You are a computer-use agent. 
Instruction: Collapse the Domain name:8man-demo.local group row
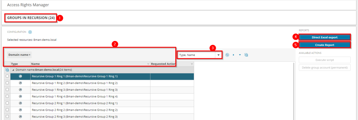coord(13,70)
